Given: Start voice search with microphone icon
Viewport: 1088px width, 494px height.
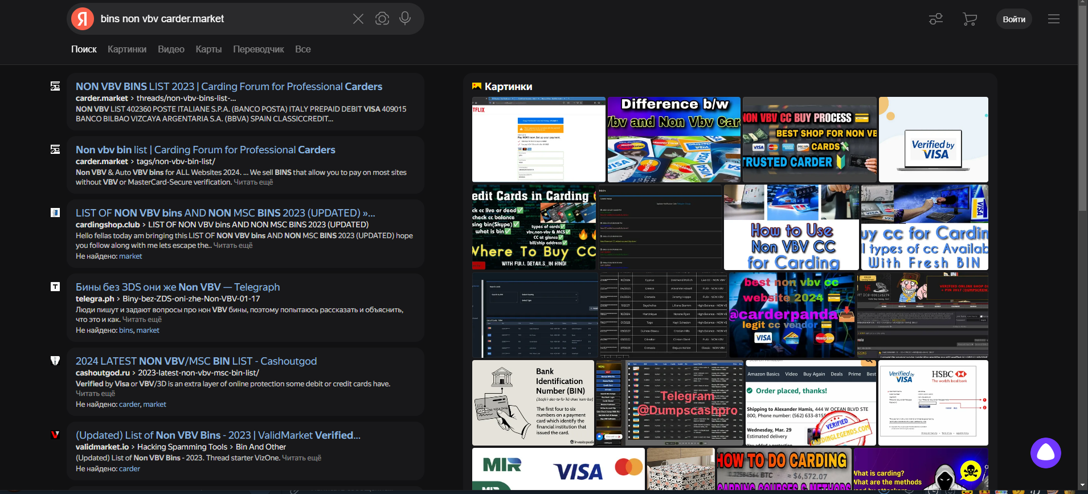Looking at the screenshot, I should (405, 19).
